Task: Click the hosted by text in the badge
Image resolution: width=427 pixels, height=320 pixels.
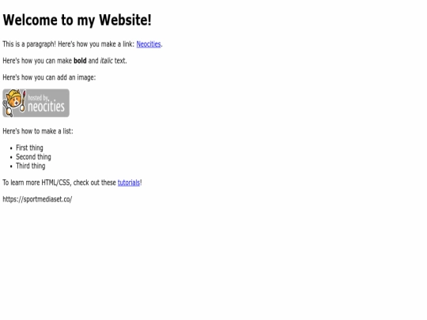Action: pos(38,98)
